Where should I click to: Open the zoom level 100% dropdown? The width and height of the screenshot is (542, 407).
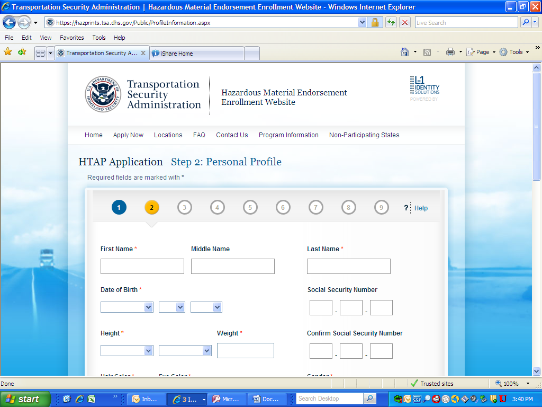(528, 384)
